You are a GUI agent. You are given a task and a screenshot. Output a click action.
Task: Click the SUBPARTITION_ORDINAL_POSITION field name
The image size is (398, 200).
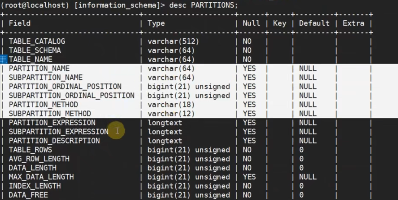[x=72, y=96]
